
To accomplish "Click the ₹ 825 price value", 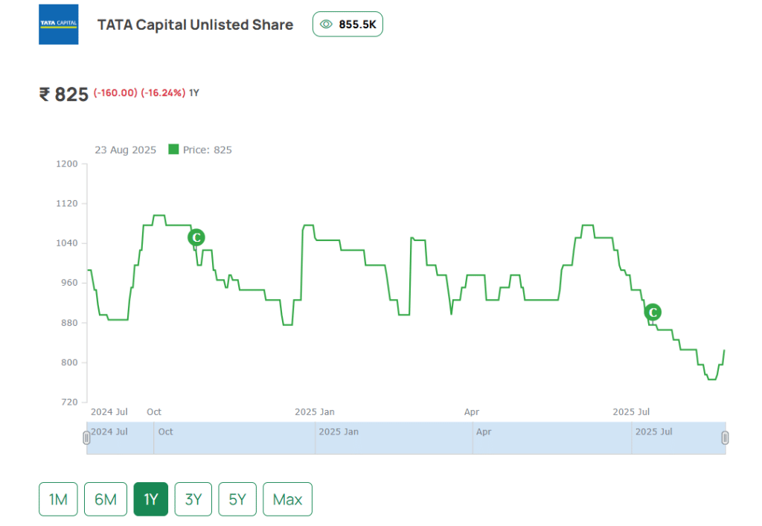I will pos(64,94).
